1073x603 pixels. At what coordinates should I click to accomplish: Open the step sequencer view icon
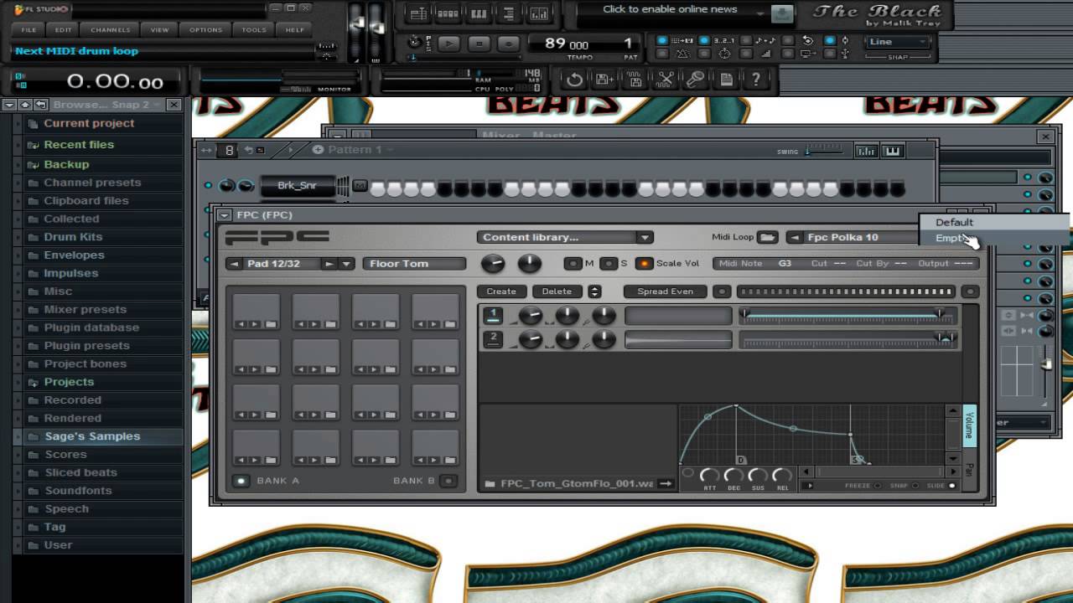coord(448,13)
